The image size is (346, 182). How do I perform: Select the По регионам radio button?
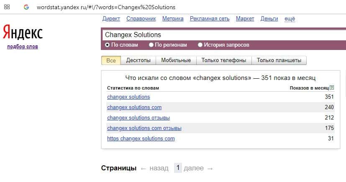coord(152,45)
